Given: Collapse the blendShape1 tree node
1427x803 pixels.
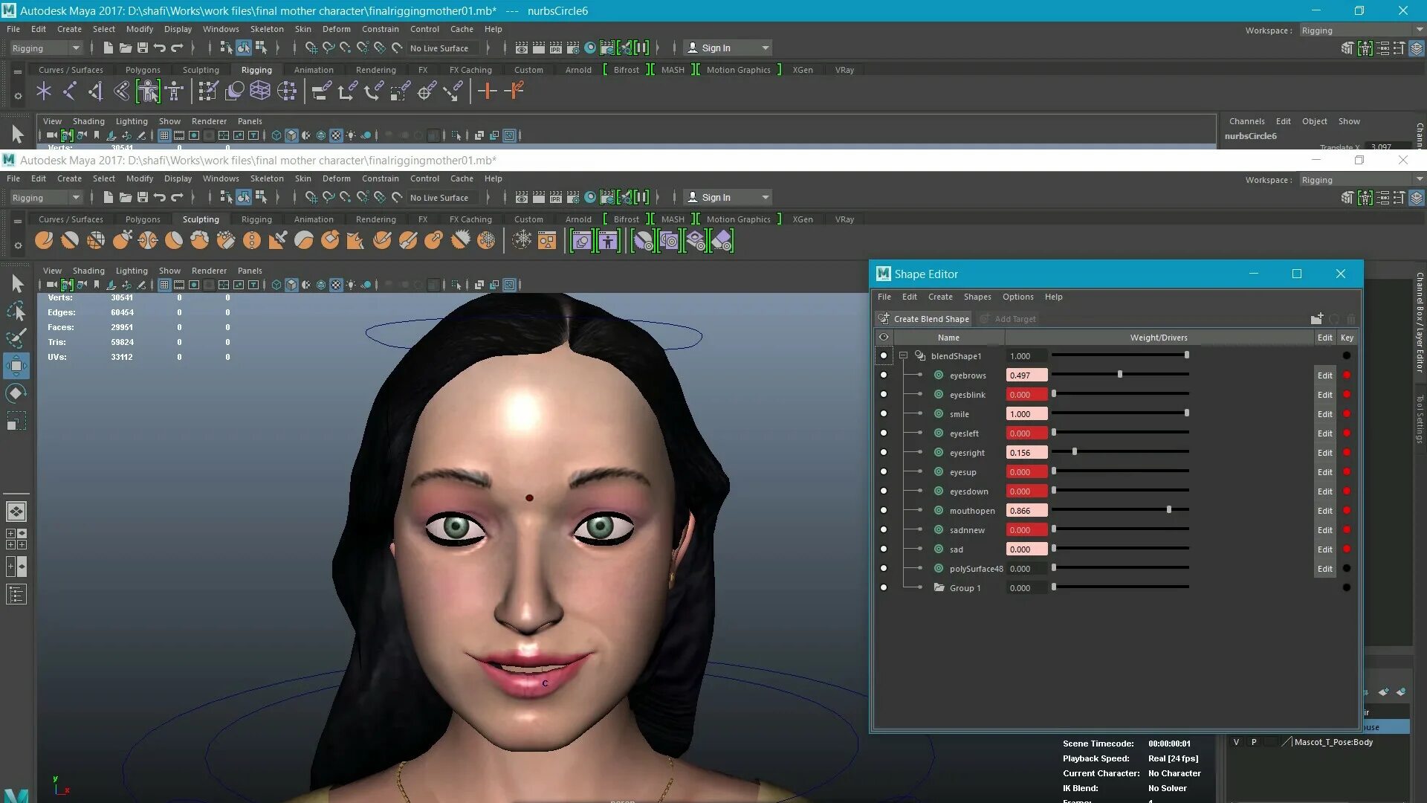Looking at the screenshot, I should click(903, 356).
